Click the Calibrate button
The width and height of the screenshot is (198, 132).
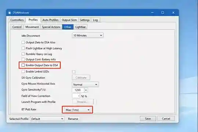(x=81, y=78)
